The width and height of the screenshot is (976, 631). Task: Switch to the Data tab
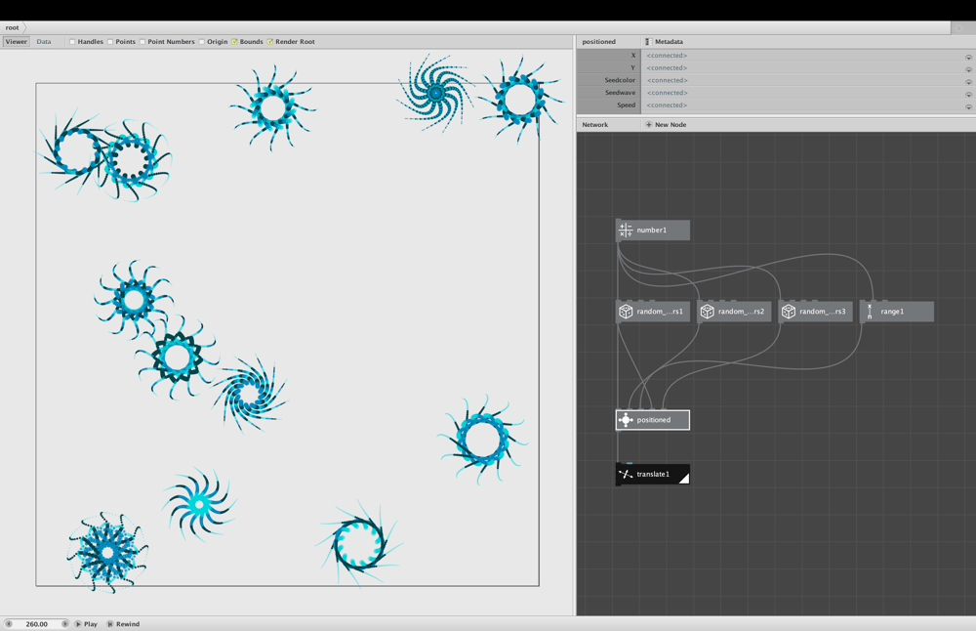click(x=44, y=42)
